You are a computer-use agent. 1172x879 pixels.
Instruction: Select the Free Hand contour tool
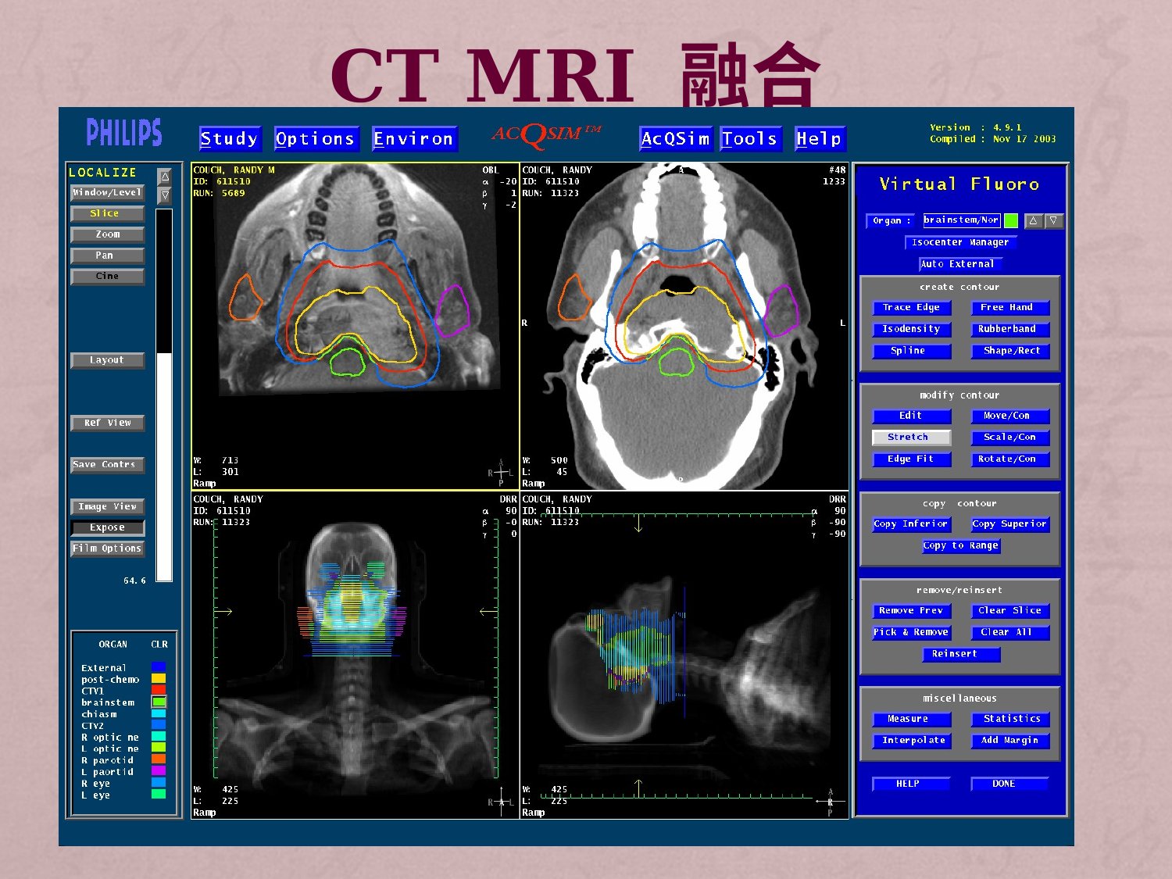click(x=1010, y=308)
